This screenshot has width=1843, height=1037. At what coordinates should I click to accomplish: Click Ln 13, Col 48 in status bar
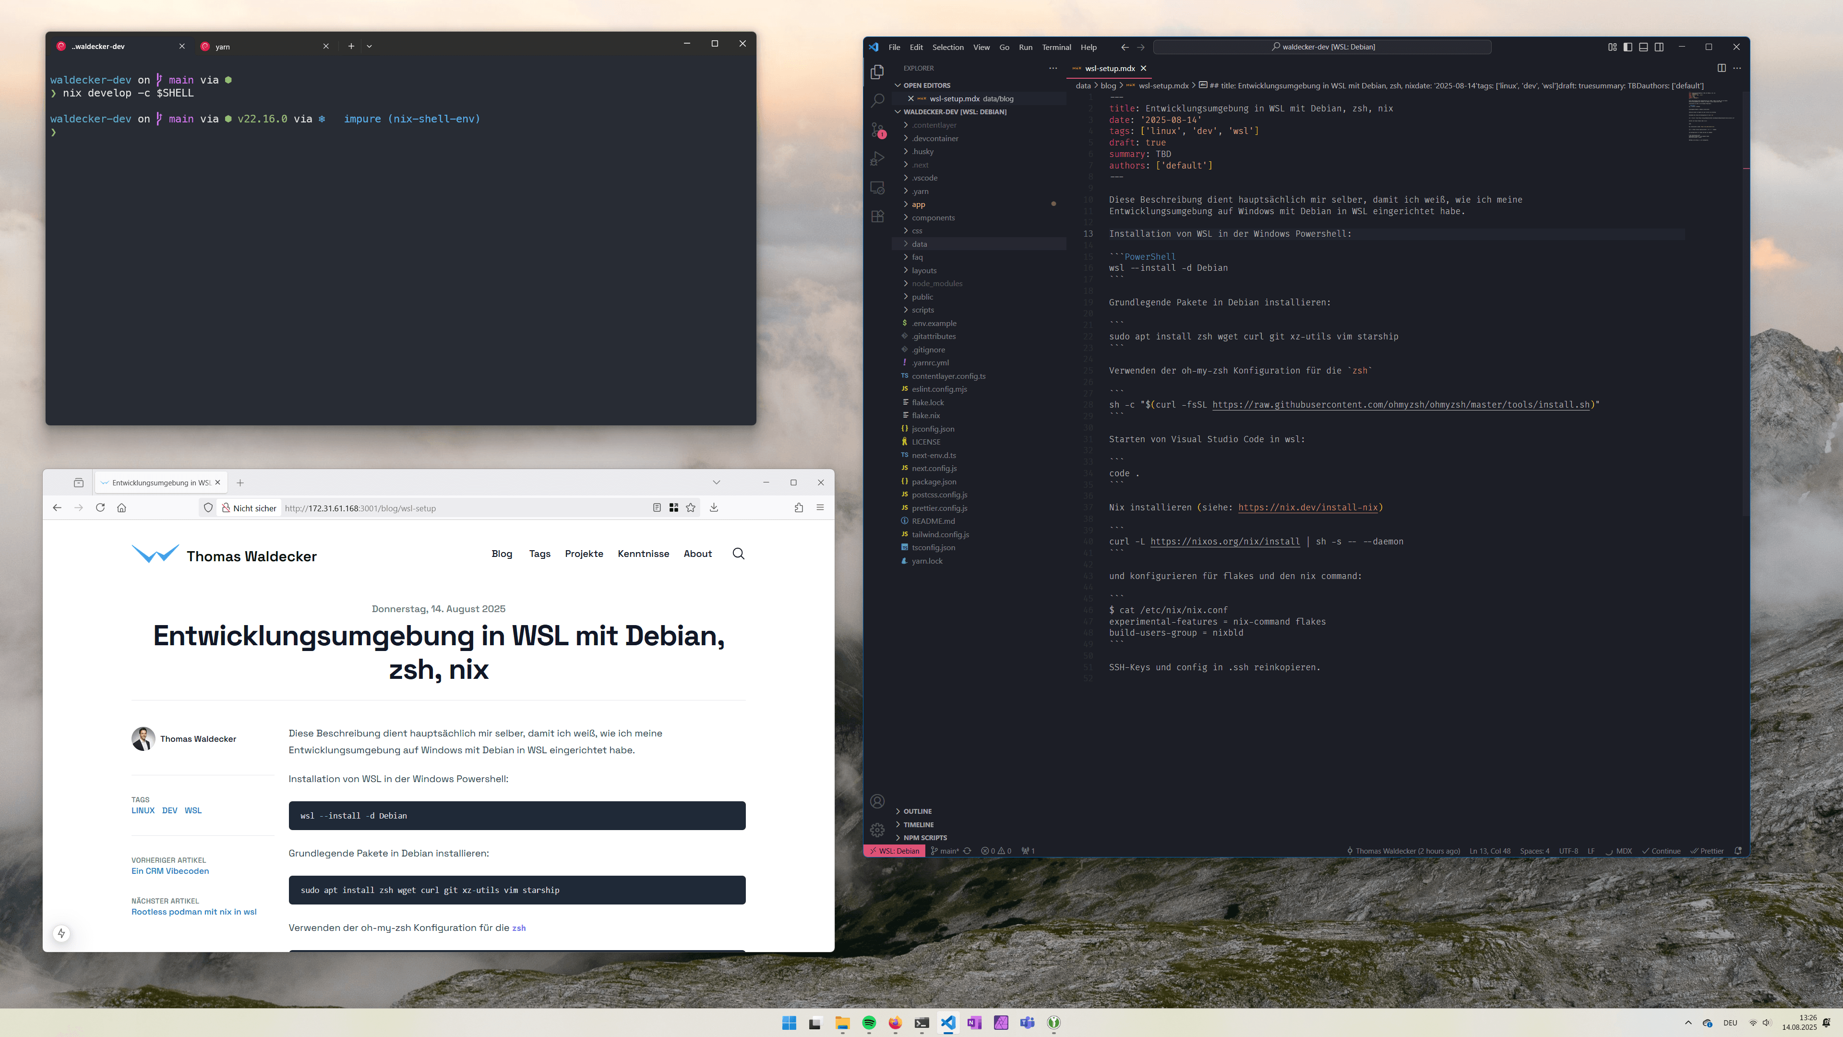coord(1490,851)
